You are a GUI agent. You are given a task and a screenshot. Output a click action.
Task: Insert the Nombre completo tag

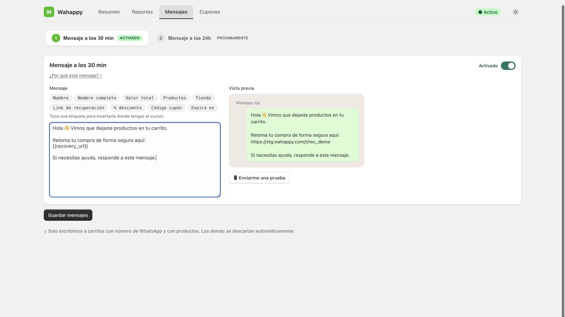coord(97,98)
